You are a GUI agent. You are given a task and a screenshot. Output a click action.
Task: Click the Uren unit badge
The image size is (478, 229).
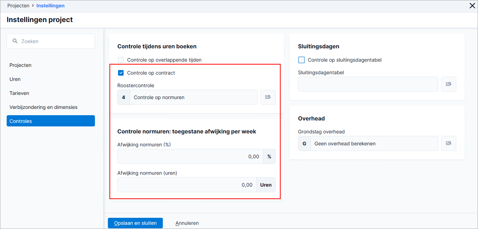(266, 185)
